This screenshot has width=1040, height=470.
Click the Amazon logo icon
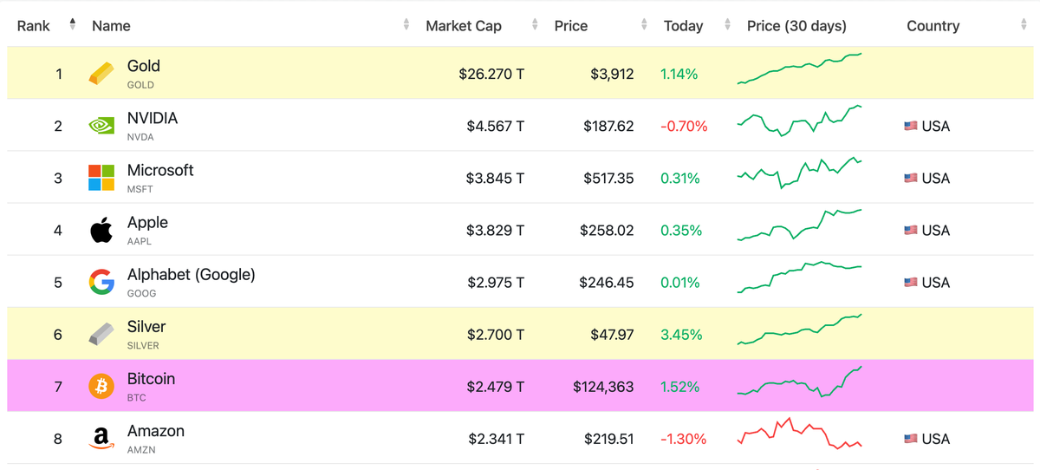(101, 439)
